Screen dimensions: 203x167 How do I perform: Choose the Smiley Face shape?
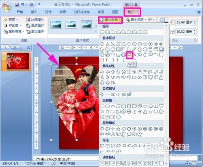coord(123,55)
